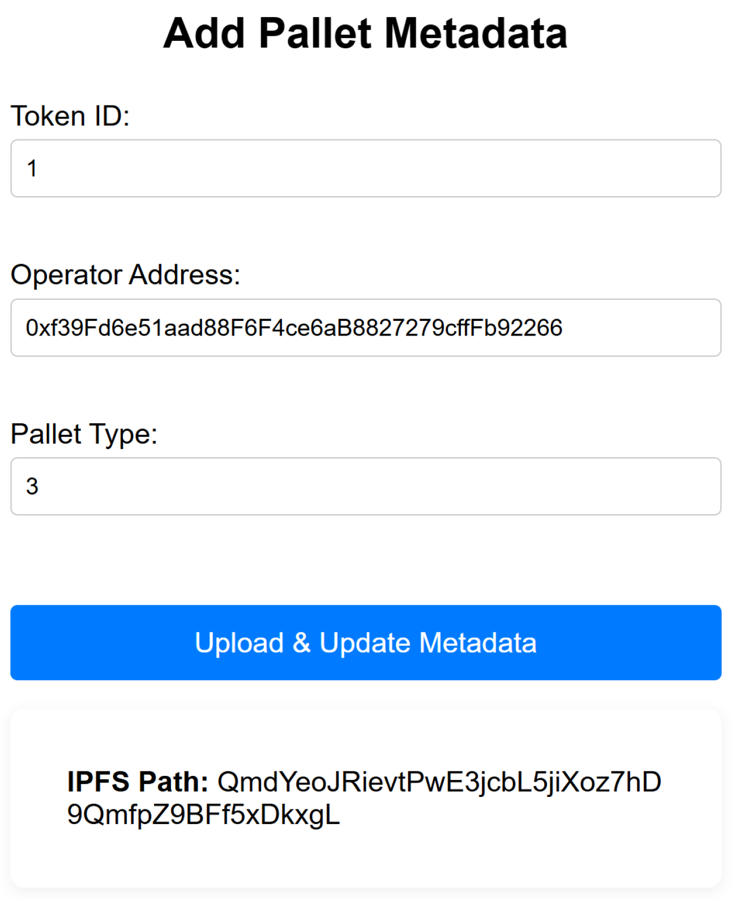Click the Token ID input field
The height and width of the screenshot is (908, 736).
tap(366, 168)
